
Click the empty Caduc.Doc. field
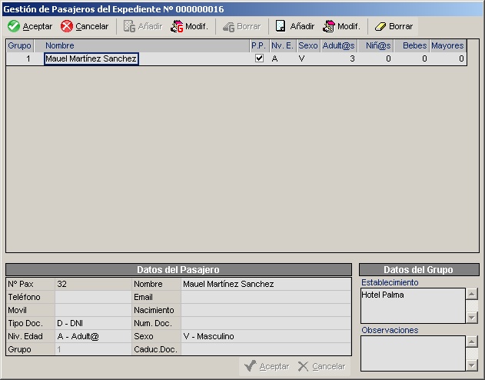coord(266,349)
